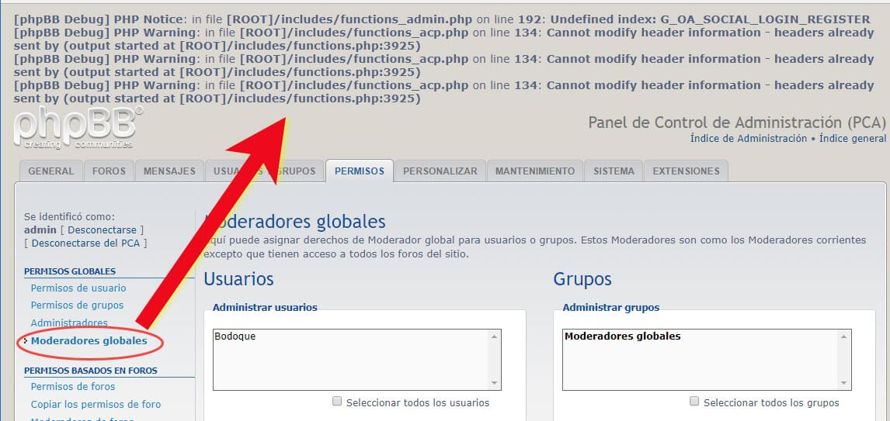Check 'Seleccionar todos los grupos' box

click(x=694, y=402)
